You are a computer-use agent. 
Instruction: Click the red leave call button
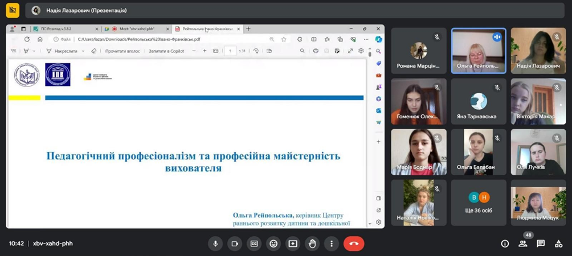(353, 243)
